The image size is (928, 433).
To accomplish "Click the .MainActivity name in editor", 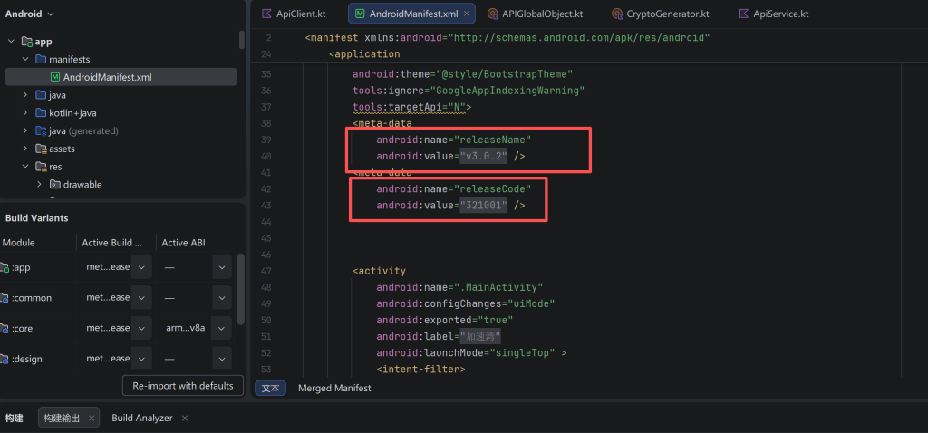I will coord(498,287).
